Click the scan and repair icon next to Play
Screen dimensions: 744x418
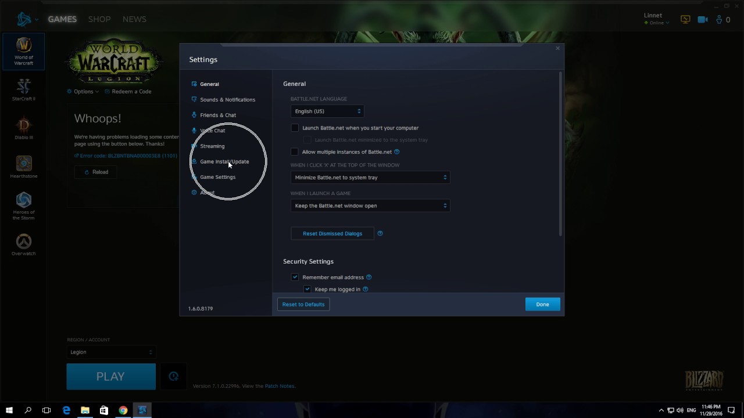coord(173,377)
